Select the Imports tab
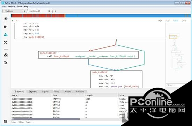This screenshot has height=126, width=192. click(x=68, y=91)
